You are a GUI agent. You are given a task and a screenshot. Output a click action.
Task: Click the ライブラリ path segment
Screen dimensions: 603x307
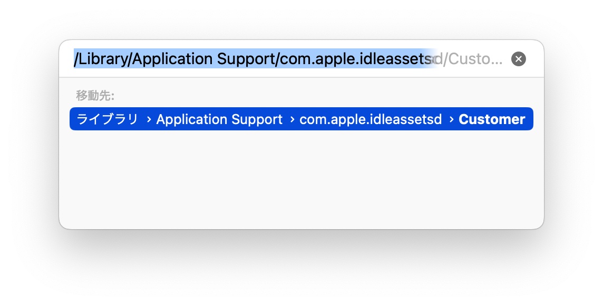coord(108,119)
